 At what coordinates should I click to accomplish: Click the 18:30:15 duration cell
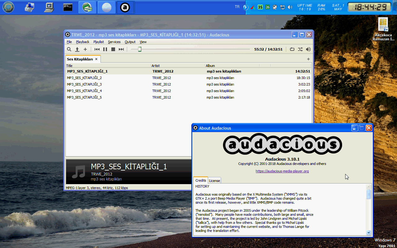point(303,78)
